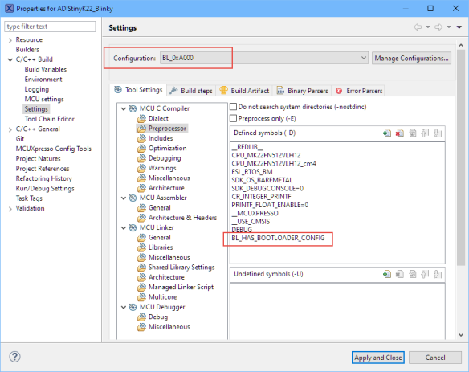Image resolution: width=469 pixels, height=372 pixels.
Task: Collapse the MCU Linker node
Action: pyautogui.click(x=124, y=227)
